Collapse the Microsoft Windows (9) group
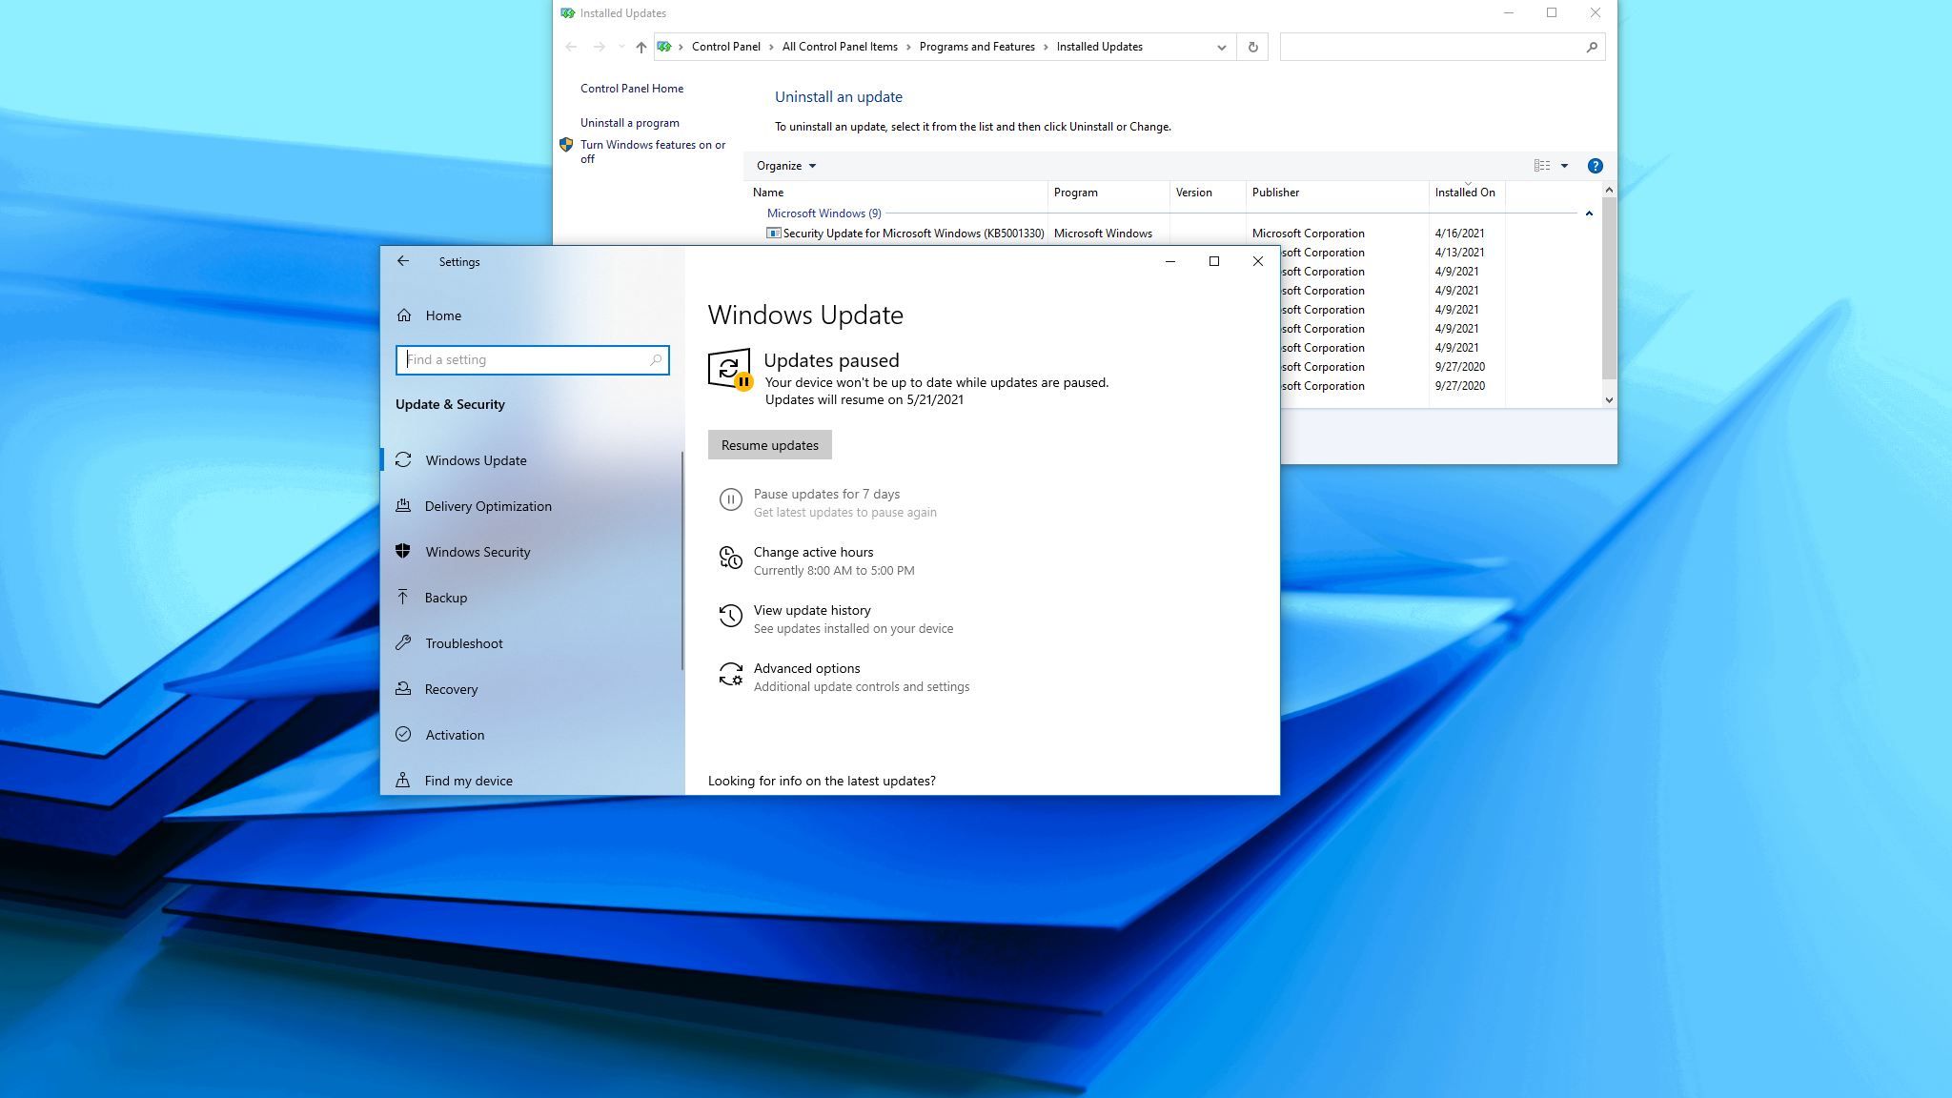Image resolution: width=1952 pixels, height=1098 pixels. 1590,213
